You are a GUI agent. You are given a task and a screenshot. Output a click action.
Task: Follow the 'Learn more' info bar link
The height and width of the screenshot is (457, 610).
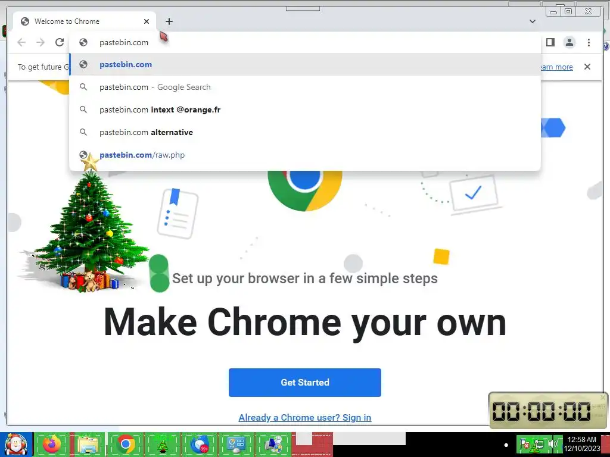coord(556,67)
